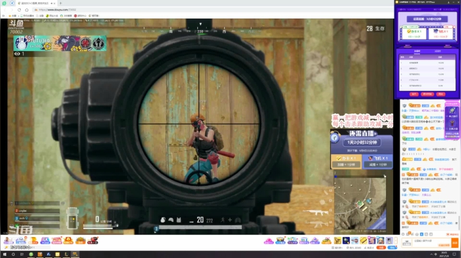Click the chat message input field

(x=432, y=242)
